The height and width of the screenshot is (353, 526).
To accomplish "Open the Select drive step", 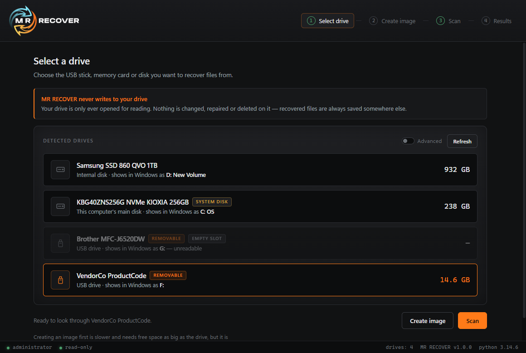I will coord(327,21).
